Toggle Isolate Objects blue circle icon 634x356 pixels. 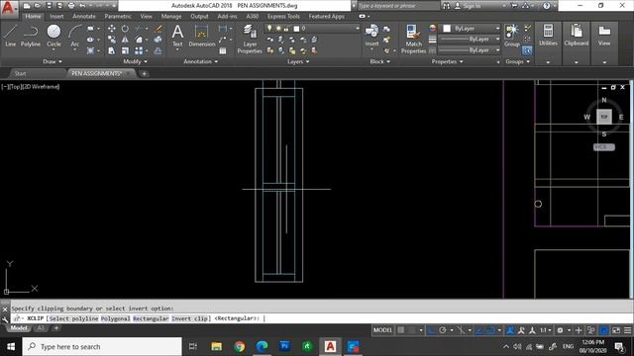click(x=603, y=330)
